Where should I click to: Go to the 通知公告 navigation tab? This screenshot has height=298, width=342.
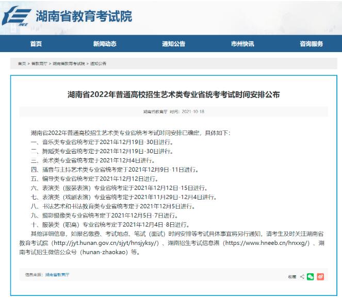[173, 44]
